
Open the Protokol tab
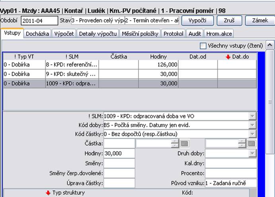pos(174,34)
